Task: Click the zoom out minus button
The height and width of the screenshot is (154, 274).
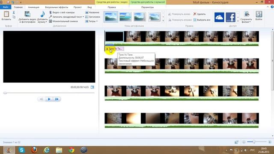Action: 244,142
